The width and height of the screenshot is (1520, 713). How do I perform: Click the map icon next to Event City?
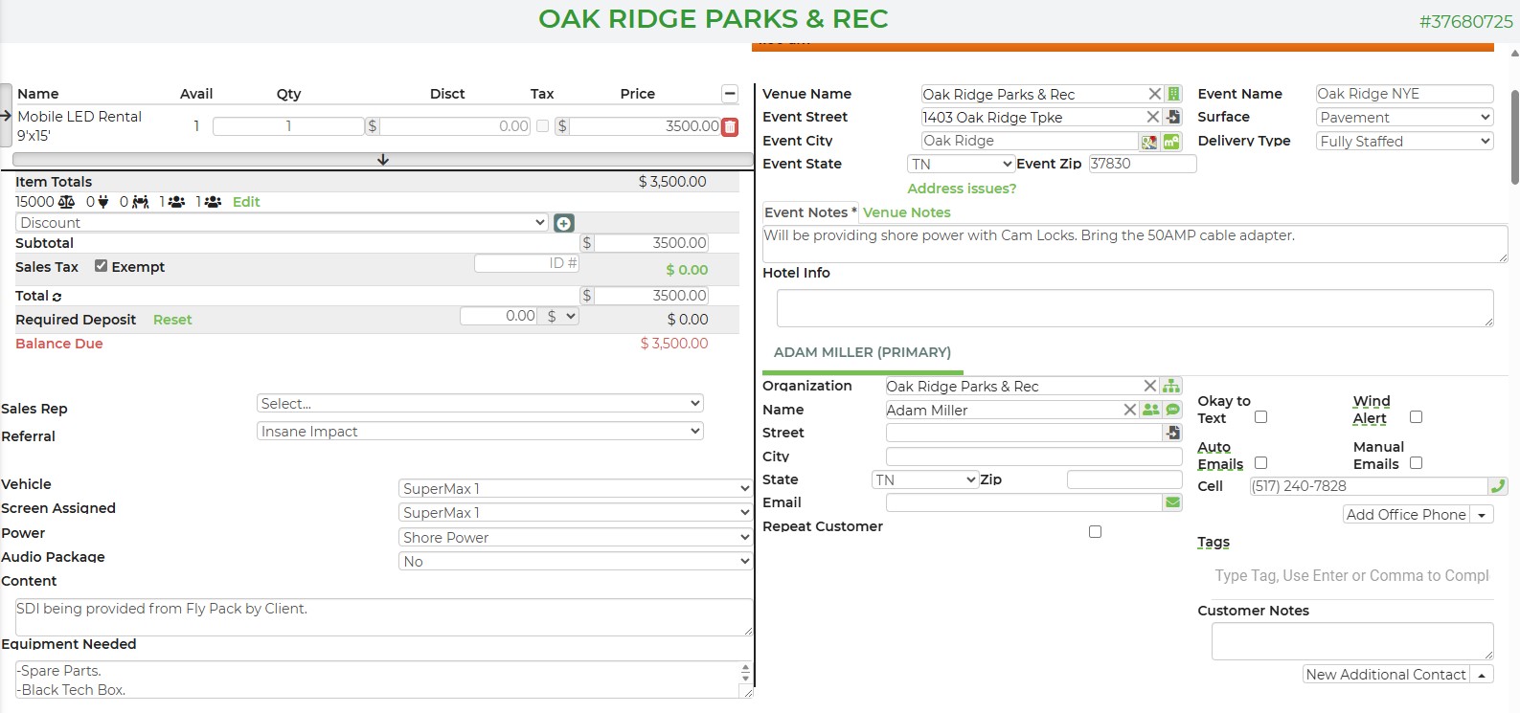click(1148, 142)
